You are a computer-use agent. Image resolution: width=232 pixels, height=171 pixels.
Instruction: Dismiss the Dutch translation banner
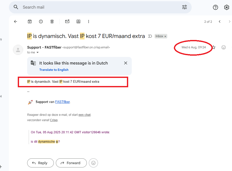point(125,63)
